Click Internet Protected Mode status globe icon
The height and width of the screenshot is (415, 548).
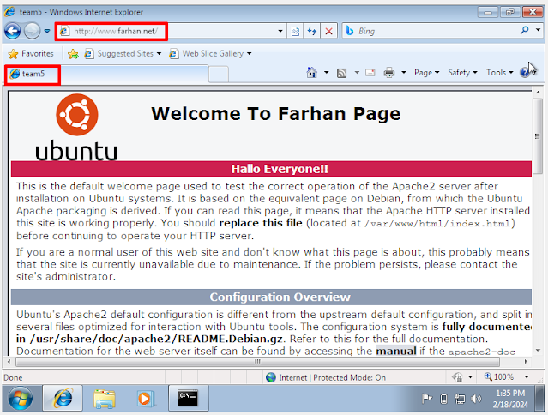[271, 377]
